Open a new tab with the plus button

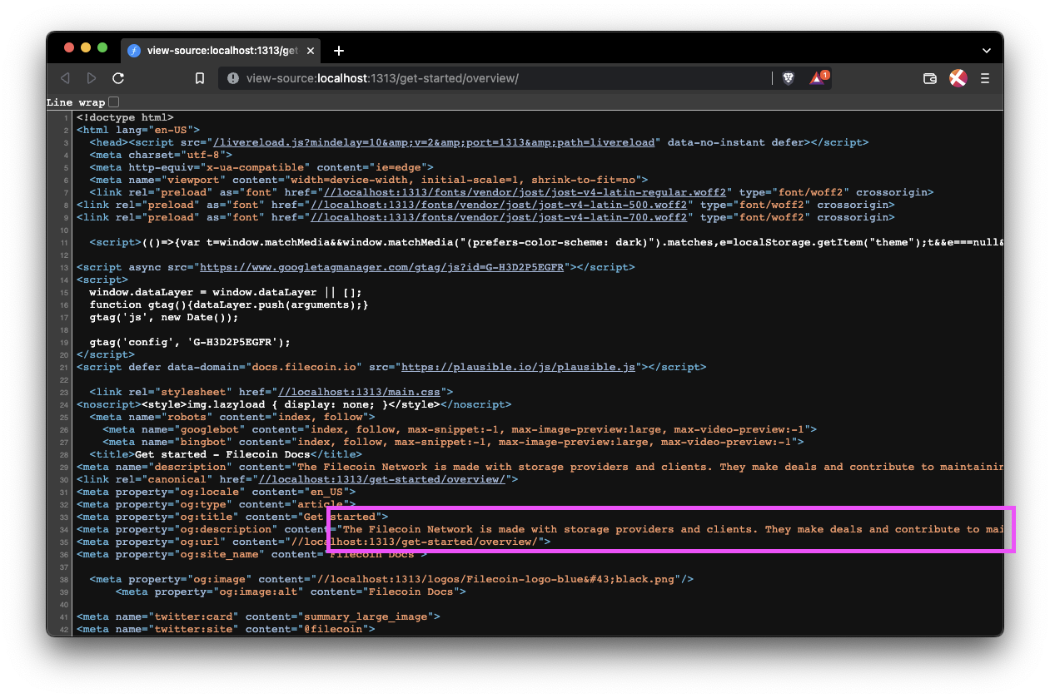pyautogui.click(x=339, y=51)
